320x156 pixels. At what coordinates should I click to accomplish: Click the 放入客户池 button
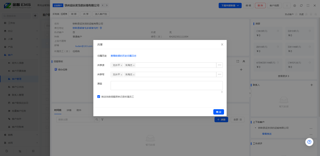pyautogui.click(x=101, y=14)
